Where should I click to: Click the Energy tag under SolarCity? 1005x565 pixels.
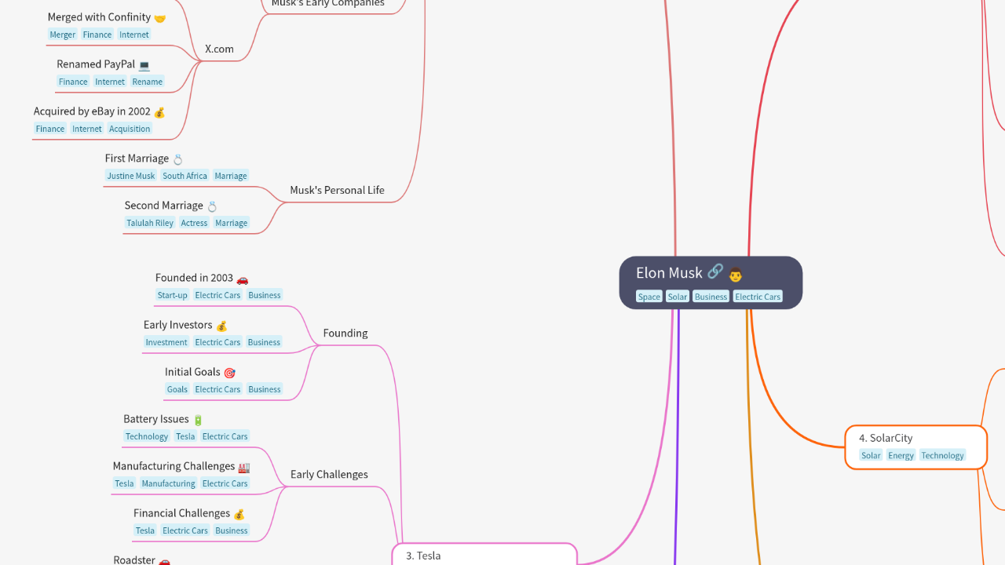click(901, 455)
